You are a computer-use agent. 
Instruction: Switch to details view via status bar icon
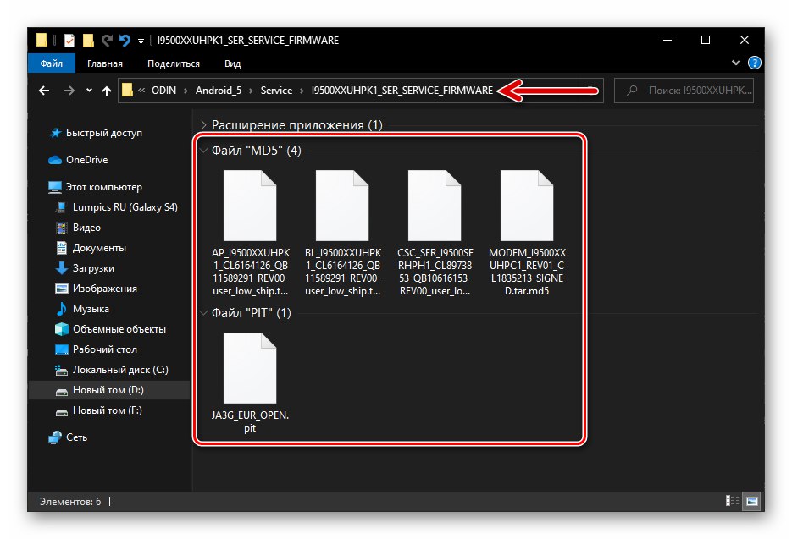click(x=734, y=501)
